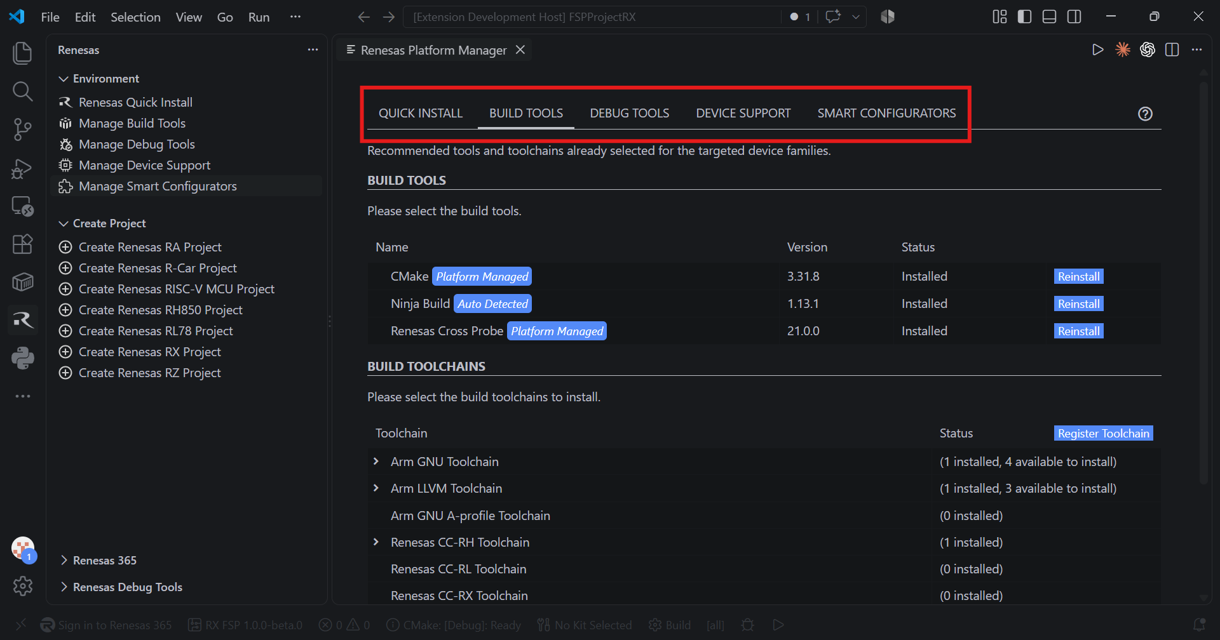Open Copilot chat from title bar

(833, 17)
